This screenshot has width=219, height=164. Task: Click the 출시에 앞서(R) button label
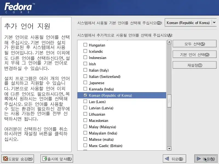pyautogui.click(x=59, y=159)
